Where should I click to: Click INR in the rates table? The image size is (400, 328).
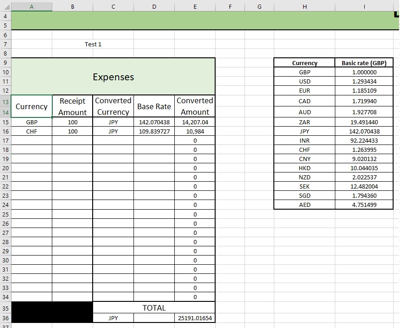click(305, 140)
